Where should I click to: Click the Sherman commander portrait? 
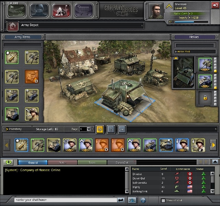(x=156, y=11)
